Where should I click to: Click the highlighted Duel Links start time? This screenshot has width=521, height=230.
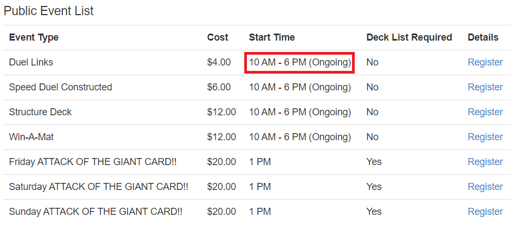pos(299,62)
